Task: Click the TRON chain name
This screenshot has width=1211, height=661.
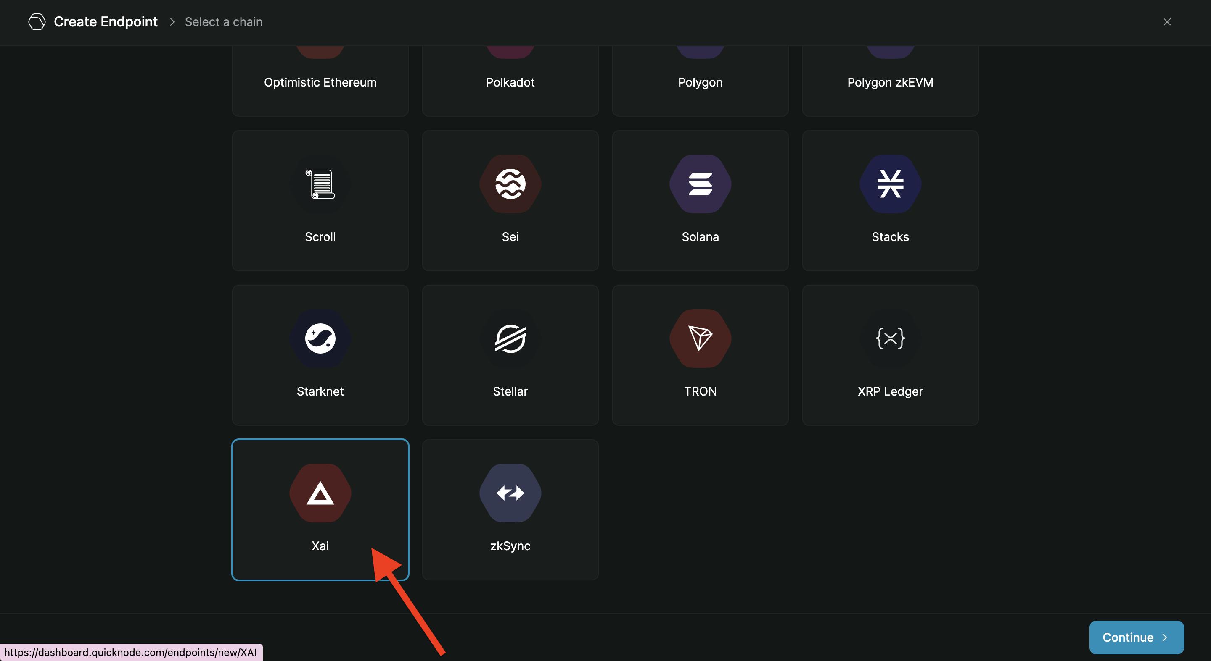Action: tap(700, 391)
